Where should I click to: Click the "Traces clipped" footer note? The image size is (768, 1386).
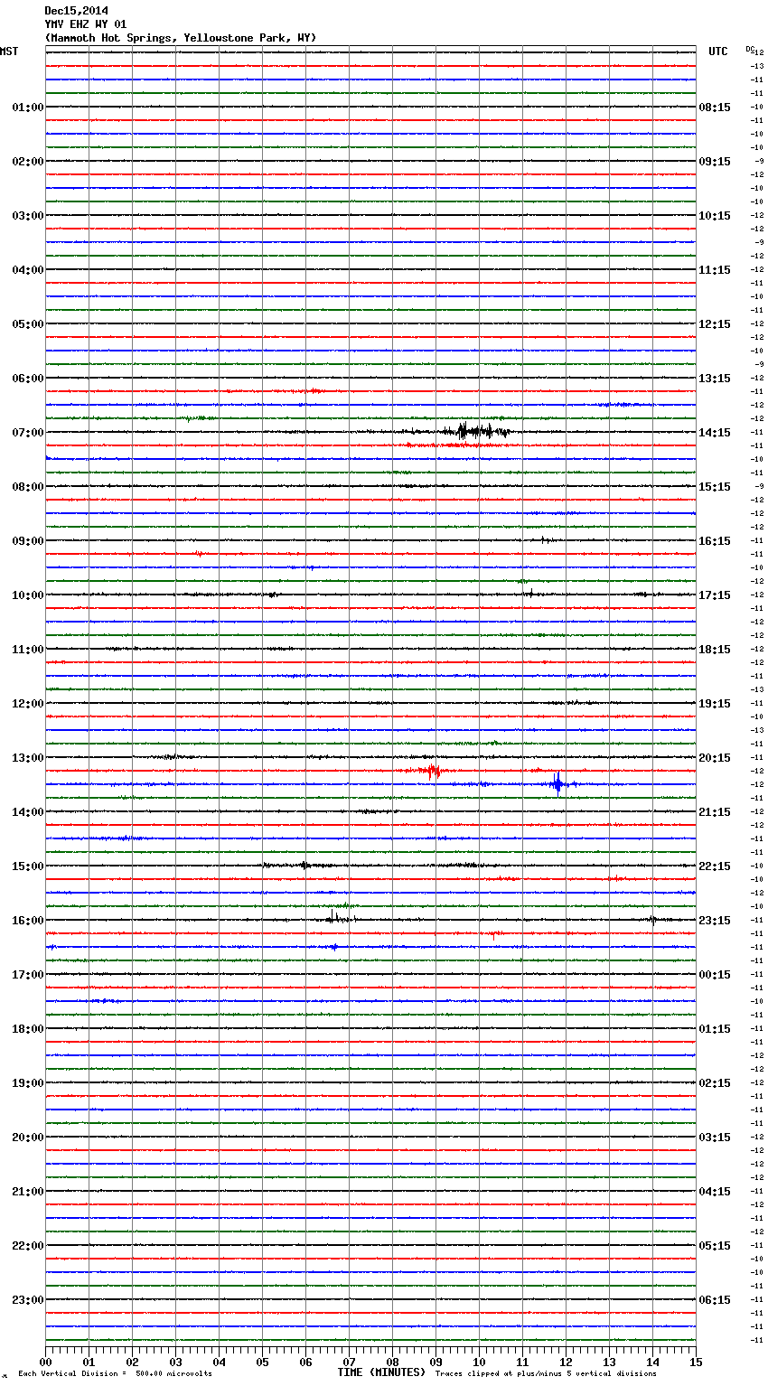(x=546, y=1374)
